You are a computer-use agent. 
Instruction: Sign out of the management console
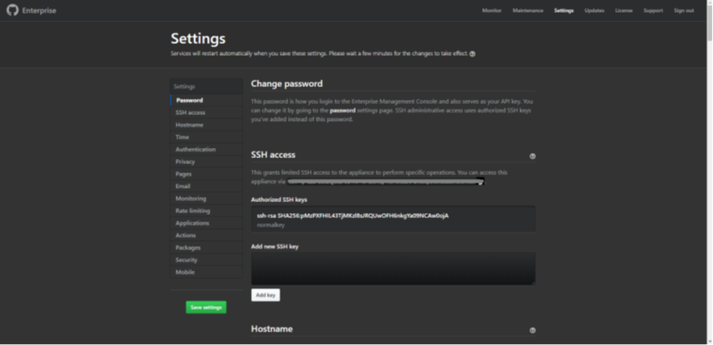point(683,10)
